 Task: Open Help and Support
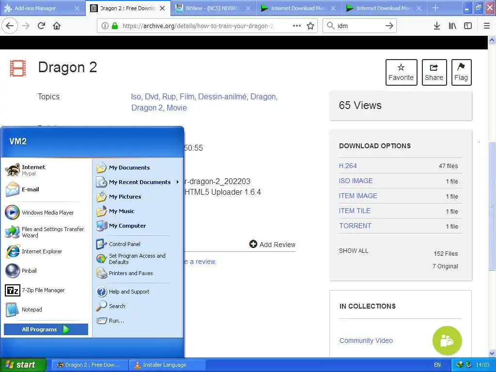click(138, 292)
